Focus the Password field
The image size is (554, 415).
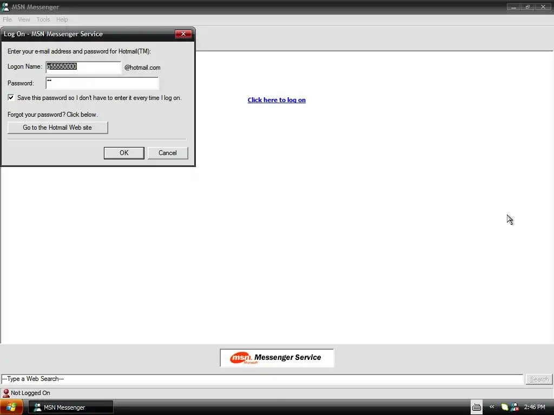[102, 83]
